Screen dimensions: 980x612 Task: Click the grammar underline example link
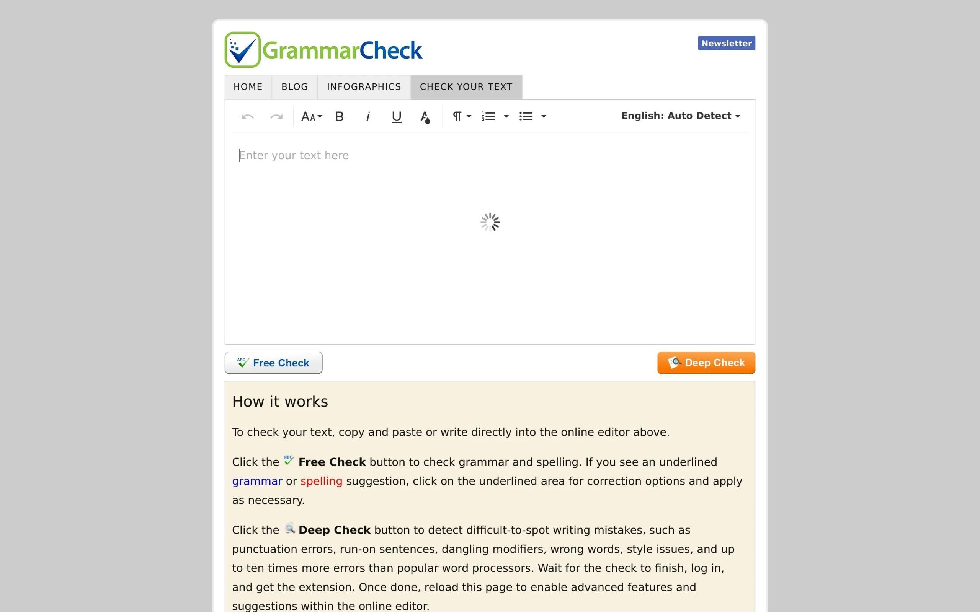pos(256,481)
